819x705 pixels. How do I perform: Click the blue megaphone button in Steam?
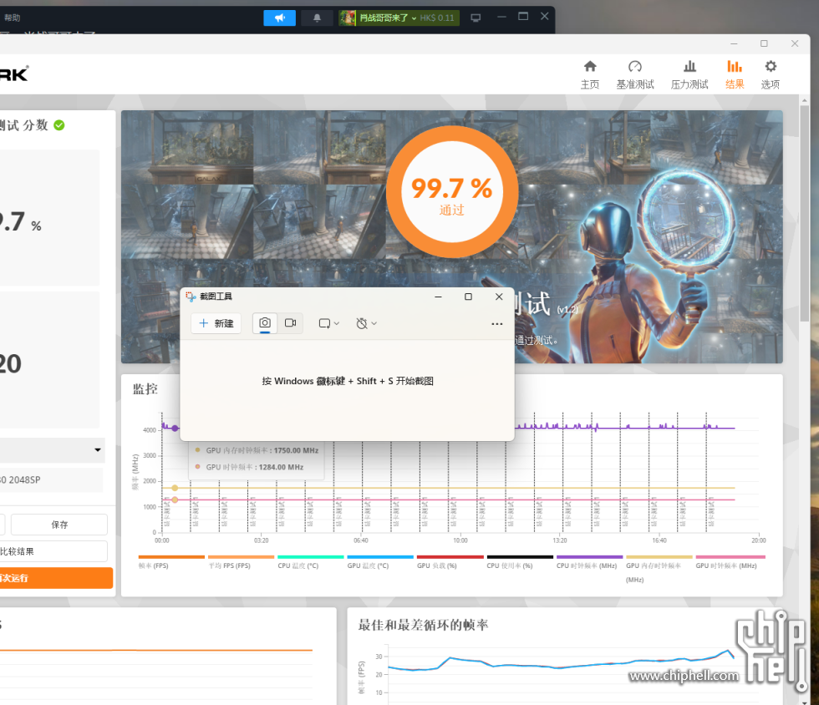[x=279, y=18]
